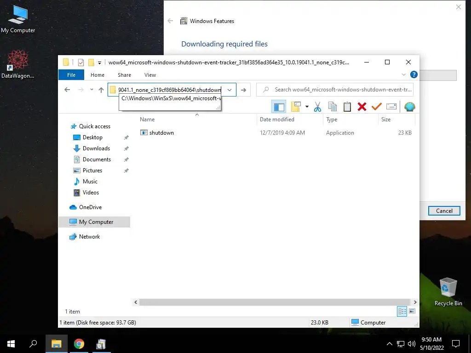Click Cancel in Windows Features dialog
Image resolution: width=471 pixels, height=353 pixels.
(x=444, y=211)
